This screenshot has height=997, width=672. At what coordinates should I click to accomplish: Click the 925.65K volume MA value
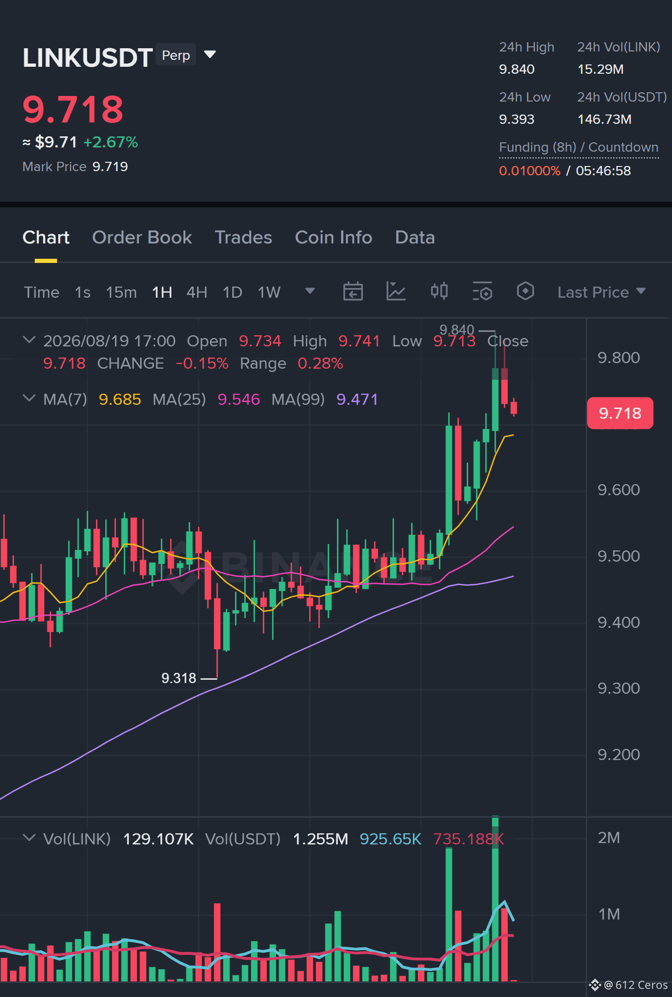pos(391,839)
